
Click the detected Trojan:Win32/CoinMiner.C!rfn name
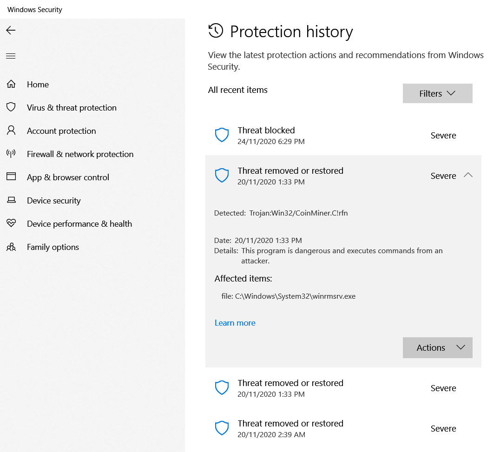[298, 213]
